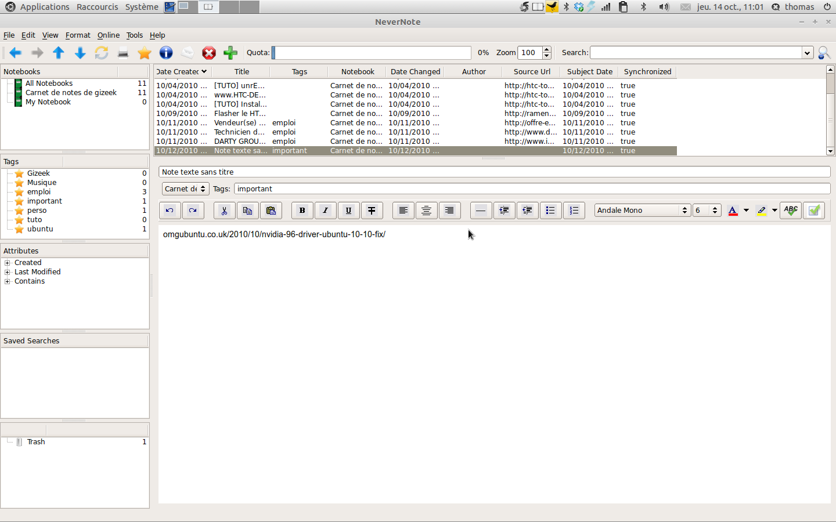Click the grey forward arrow toolbar icon
This screenshot has height=522, width=836.
click(x=37, y=53)
